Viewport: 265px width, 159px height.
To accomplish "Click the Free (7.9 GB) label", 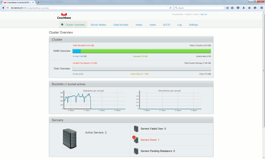I will tap(205, 74).
